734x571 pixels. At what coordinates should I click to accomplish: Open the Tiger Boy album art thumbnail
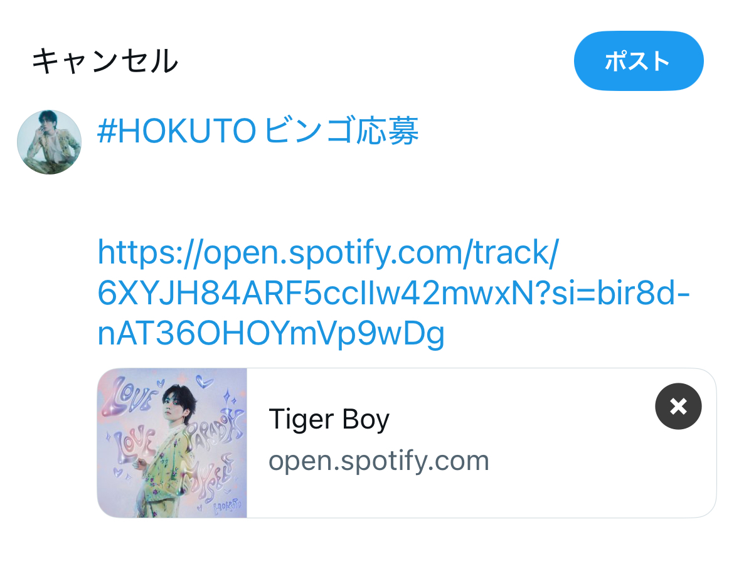(x=173, y=443)
